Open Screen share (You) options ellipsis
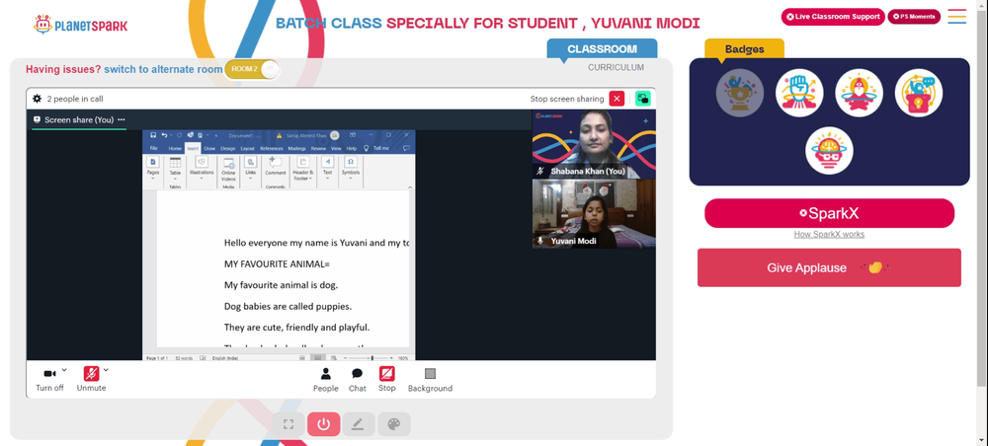Image resolution: width=988 pixels, height=446 pixels. (121, 119)
